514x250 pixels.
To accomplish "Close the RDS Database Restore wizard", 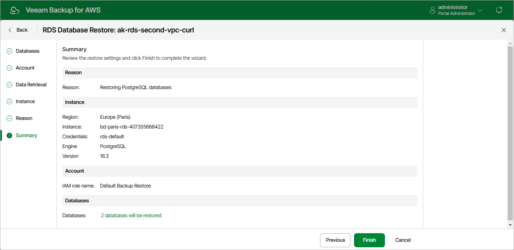I will pos(504,30).
